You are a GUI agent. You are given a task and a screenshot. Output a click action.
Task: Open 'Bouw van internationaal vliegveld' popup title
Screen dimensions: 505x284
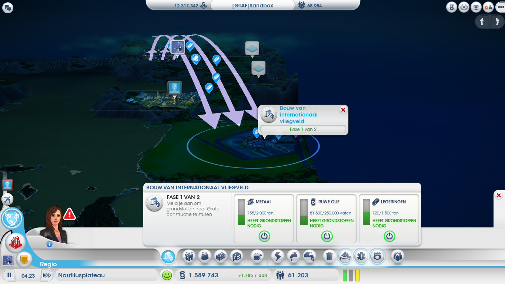click(299, 115)
